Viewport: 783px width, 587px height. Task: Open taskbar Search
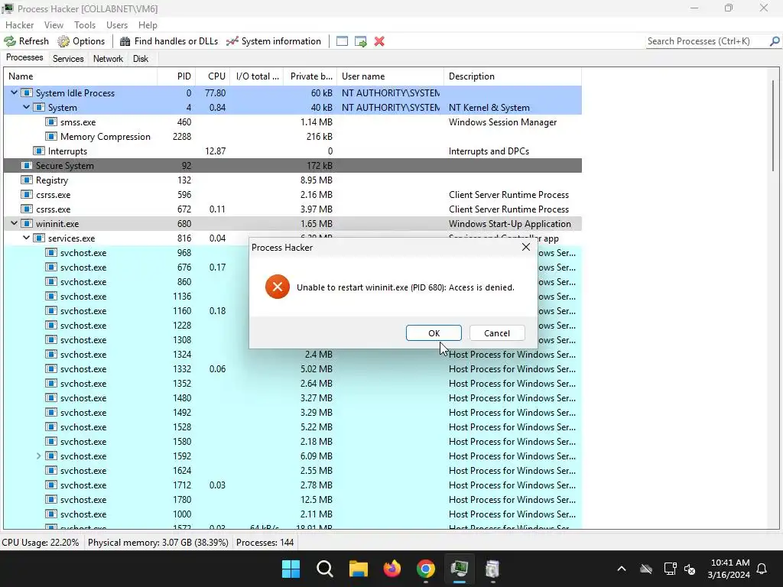(324, 569)
